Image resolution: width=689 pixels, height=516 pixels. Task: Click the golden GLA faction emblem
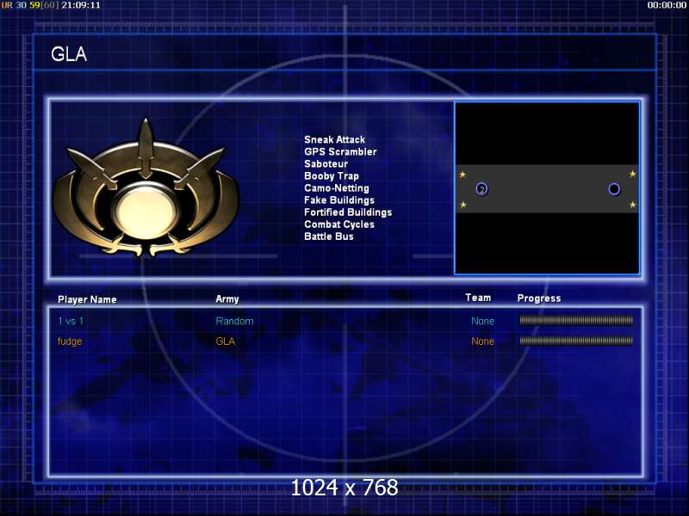pyautogui.click(x=146, y=187)
